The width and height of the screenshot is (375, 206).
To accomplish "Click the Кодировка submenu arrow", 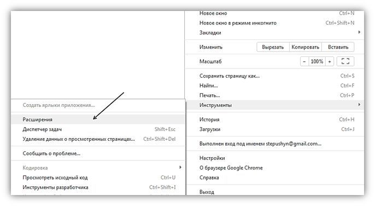I will point(180,167).
